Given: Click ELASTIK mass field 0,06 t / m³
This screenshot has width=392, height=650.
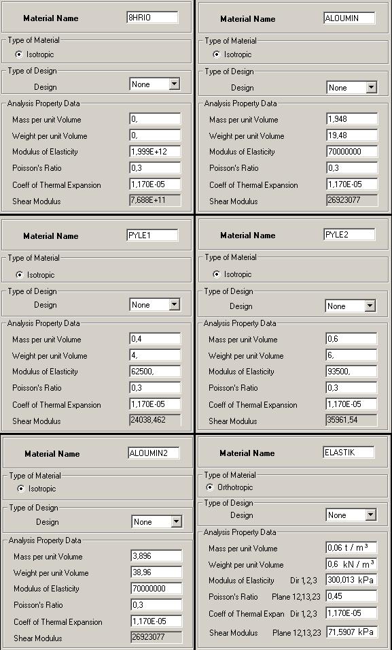Looking at the screenshot, I should coord(351,548).
